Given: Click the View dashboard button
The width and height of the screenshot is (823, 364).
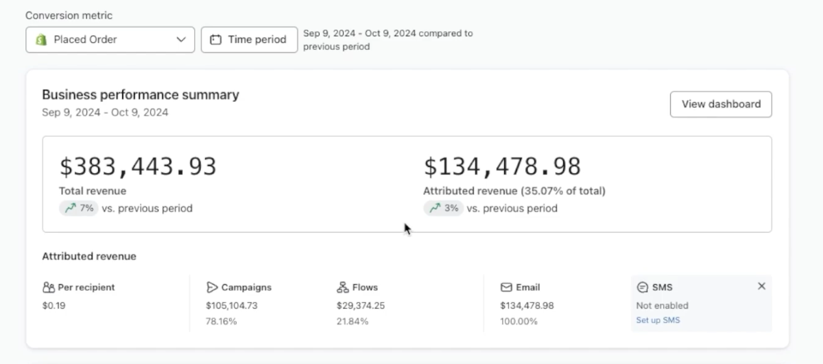Looking at the screenshot, I should 721,104.
